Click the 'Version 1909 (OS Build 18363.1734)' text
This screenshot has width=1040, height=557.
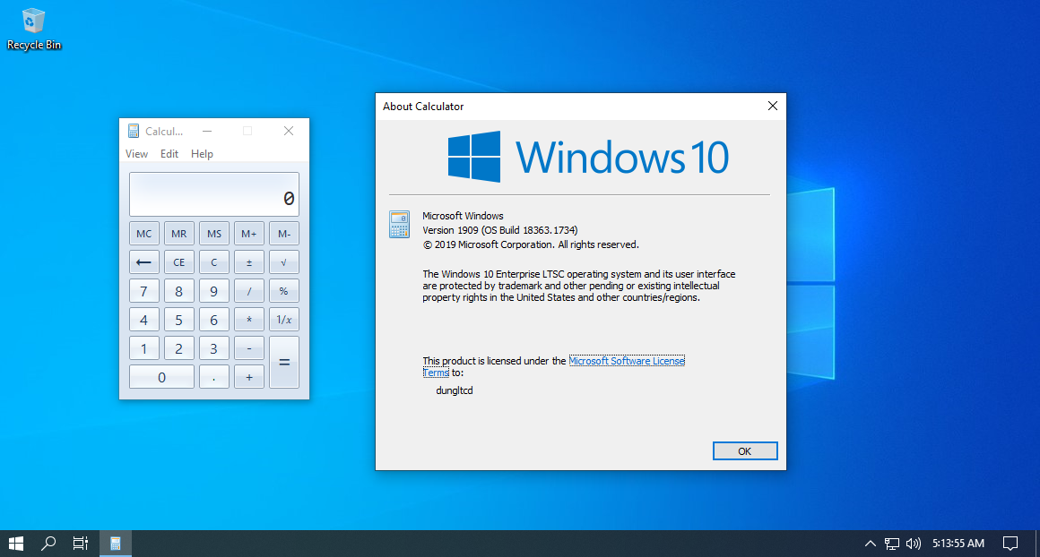click(x=500, y=230)
